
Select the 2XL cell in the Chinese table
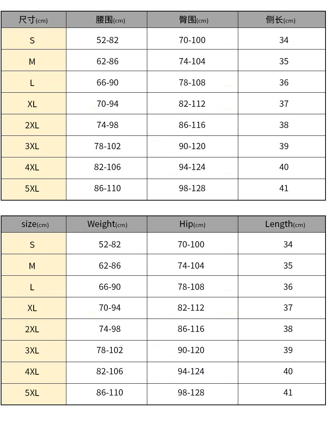(x=32, y=125)
